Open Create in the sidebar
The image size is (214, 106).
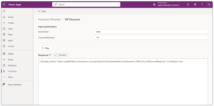(11, 23)
